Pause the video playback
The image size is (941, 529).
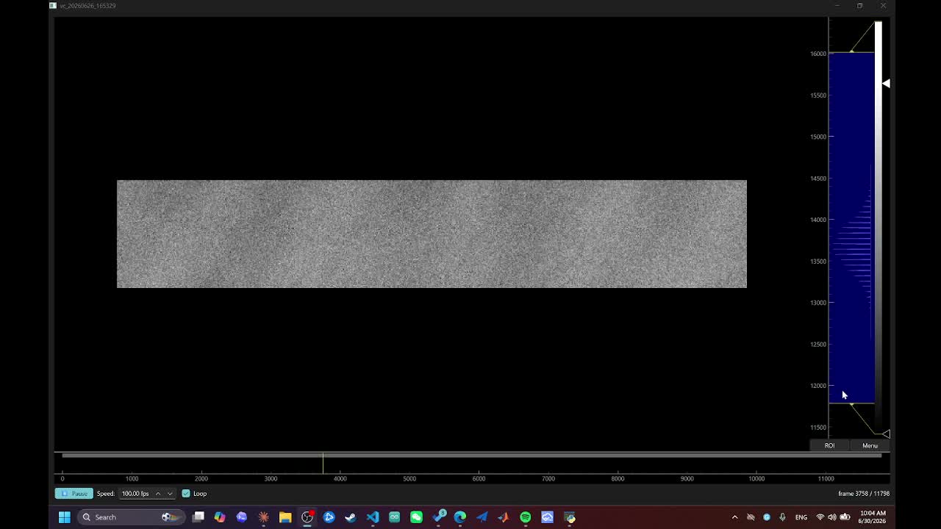coord(74,494)
